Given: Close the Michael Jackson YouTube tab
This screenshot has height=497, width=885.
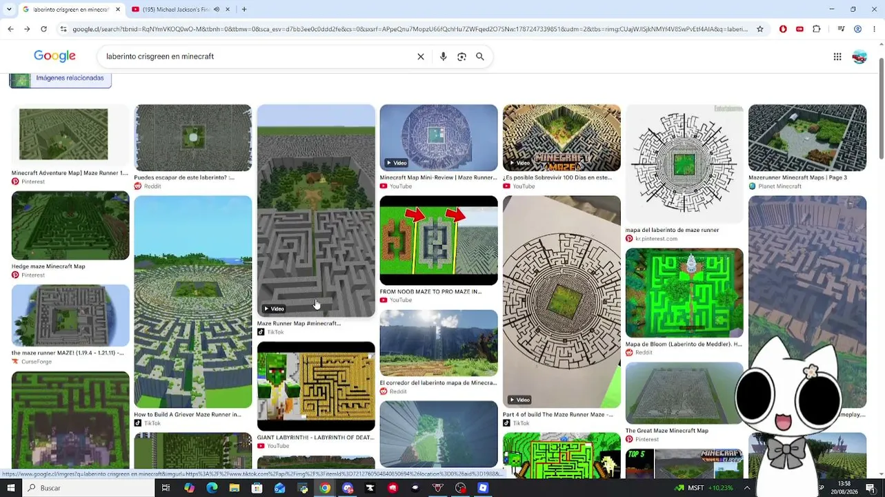Looking at the screenshot, I should pyautogui.click(x=228, y=10).
